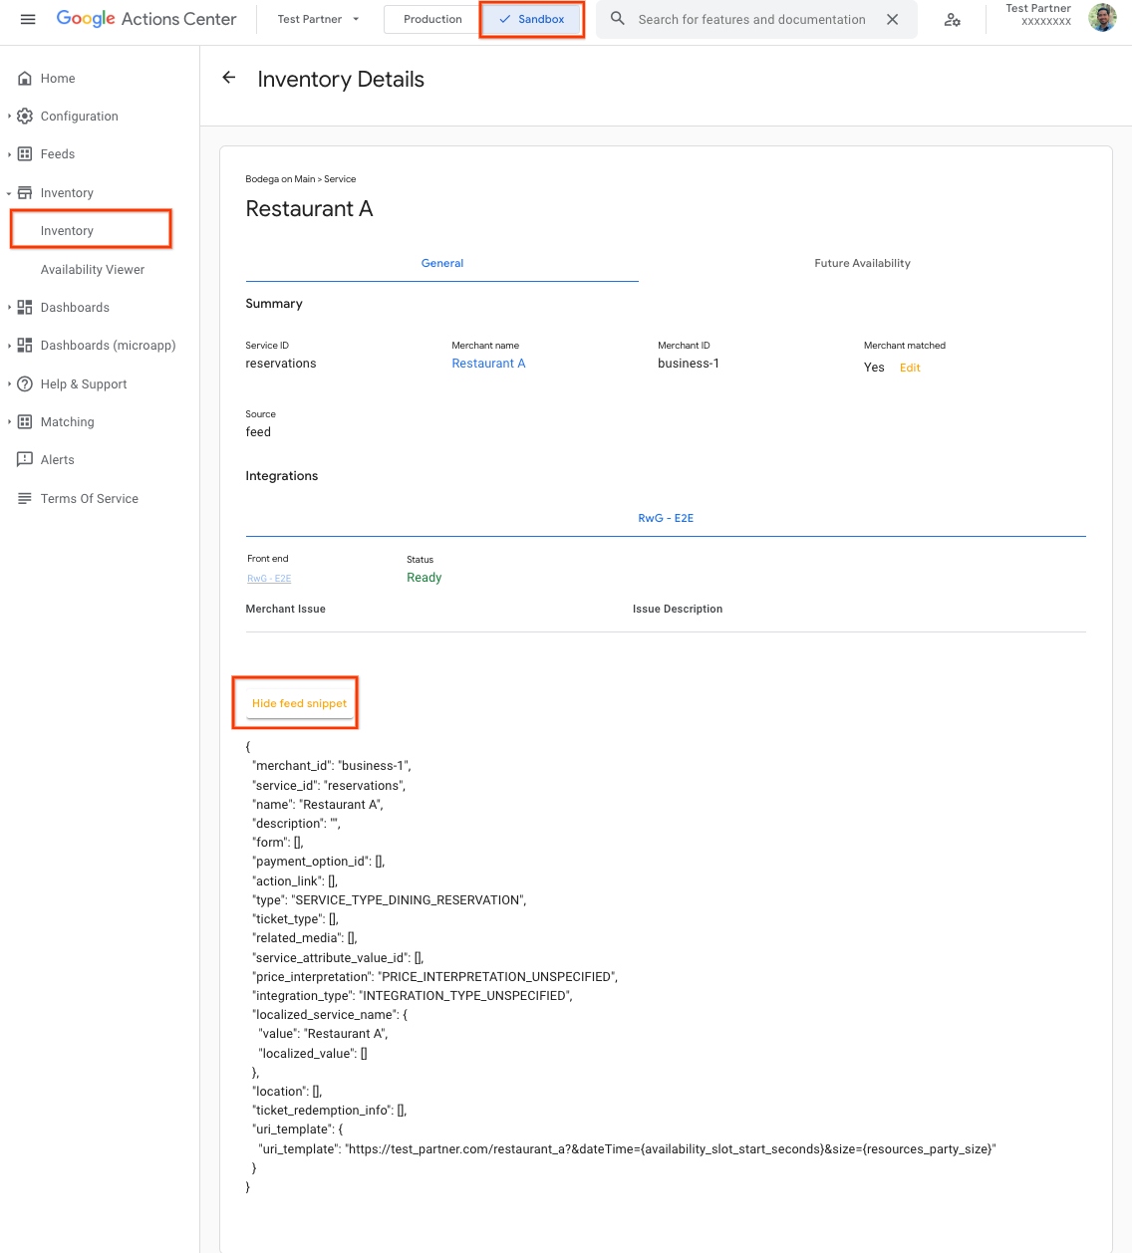Open the Matching section
This screenshot has width=1136, height=1253.
(67, 421)
